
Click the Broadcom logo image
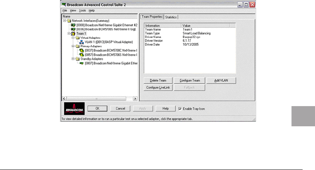(x=74, y=109)
